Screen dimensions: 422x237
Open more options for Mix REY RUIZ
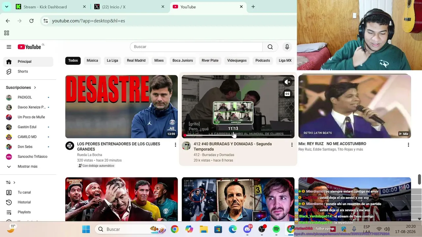(408, 145)
